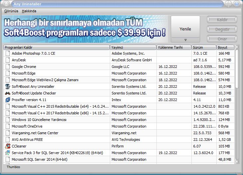The image size is (243, 175).
Task: Select CCleaner in the program list
Action: tap(19, 146)
